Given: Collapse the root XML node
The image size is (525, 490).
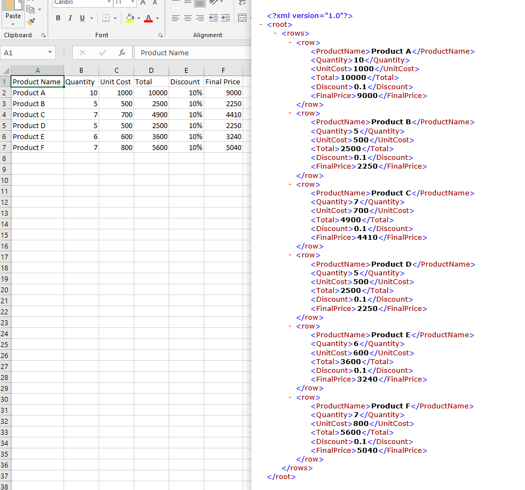Looking at the screenshot, I should [261, 25].
